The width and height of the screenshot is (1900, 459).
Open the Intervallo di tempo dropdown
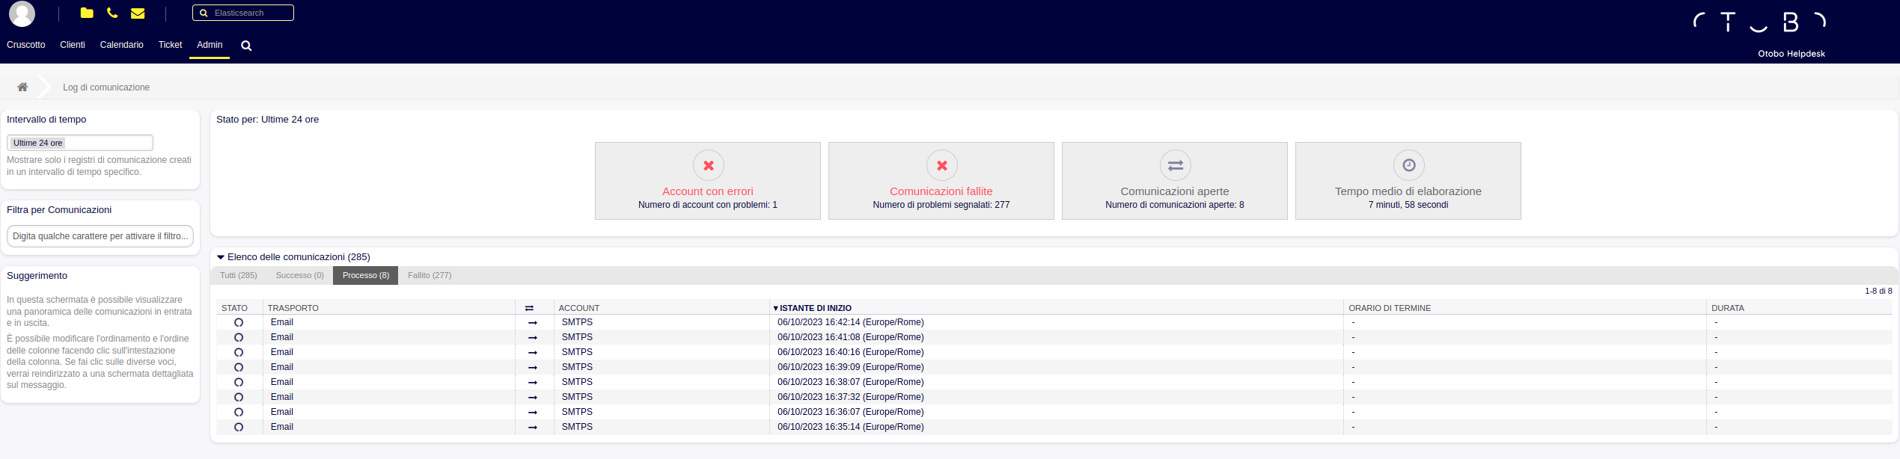80,143
